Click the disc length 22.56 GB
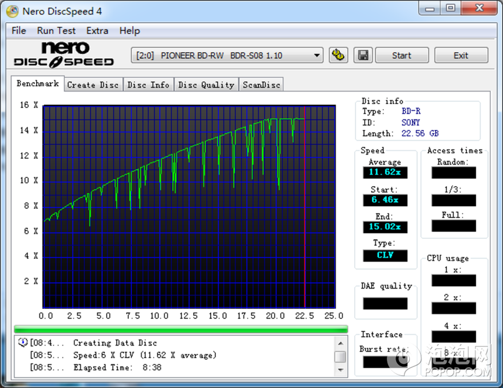 420,133
